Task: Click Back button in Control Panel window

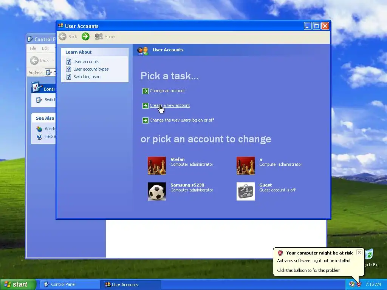Action: 39,60
